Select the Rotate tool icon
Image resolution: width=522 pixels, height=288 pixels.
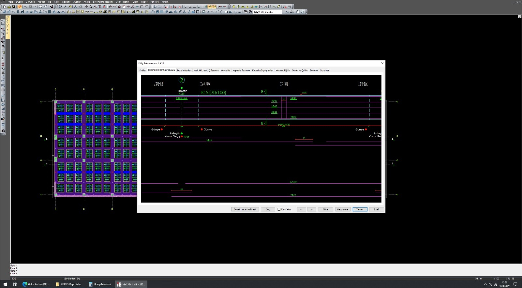91,7
